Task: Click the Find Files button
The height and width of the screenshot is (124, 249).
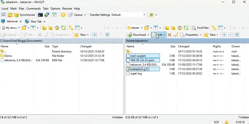Action: [200, 28]
